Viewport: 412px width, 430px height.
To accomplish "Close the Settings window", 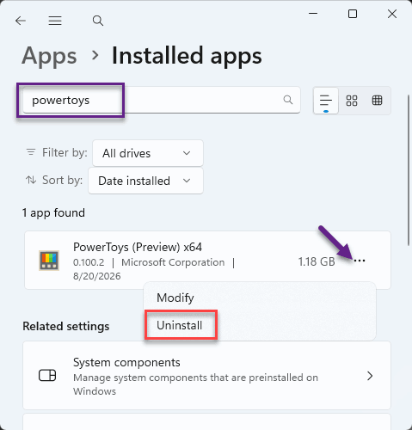I will 392,14.
